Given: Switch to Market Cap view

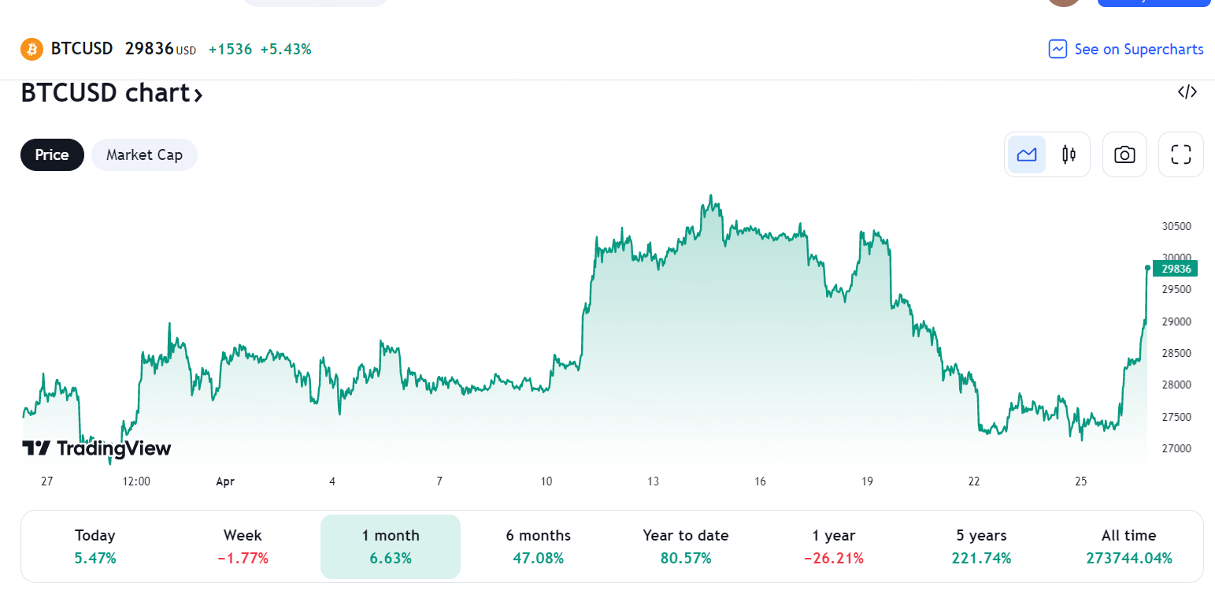Looking at the screenshot, I should (144, 154).
